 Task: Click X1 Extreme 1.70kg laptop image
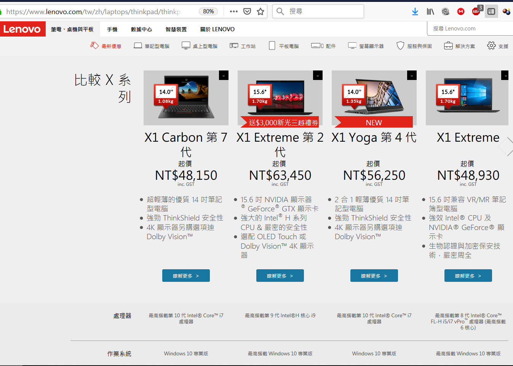[x=467, y=98]
